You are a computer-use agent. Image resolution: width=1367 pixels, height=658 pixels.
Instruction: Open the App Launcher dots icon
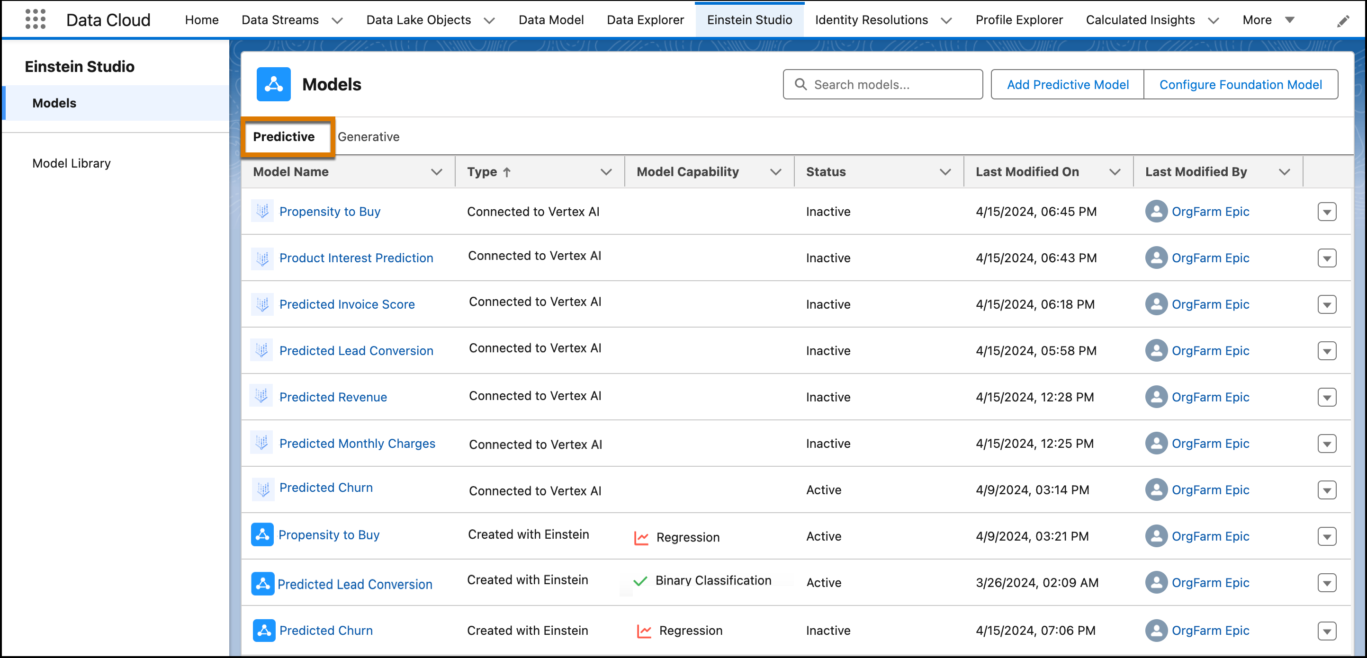(36, 19)
